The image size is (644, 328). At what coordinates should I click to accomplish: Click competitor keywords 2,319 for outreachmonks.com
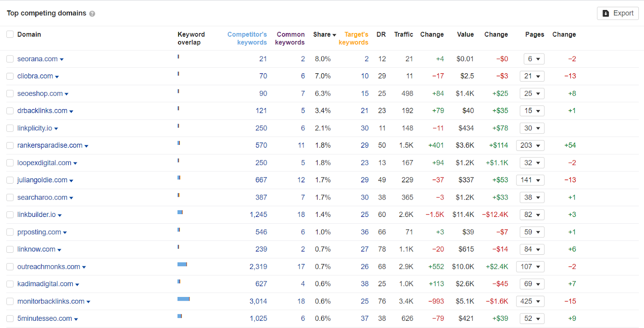tap(258, 267)
